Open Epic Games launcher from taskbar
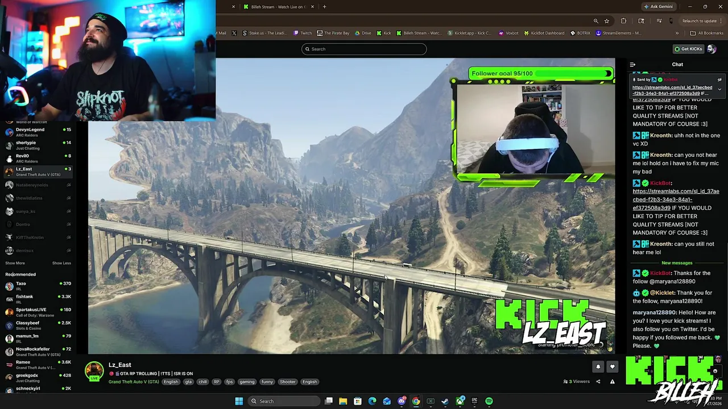 coord(474,401)
